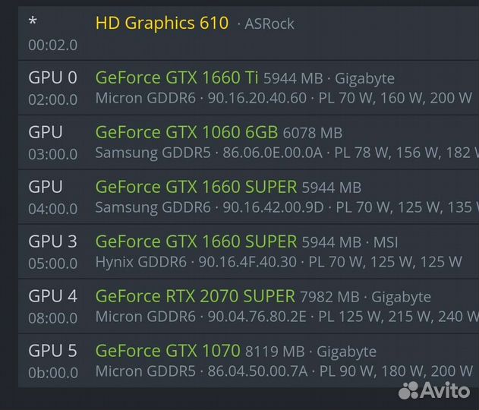Click the Avito logo watermark
The image size is (479, 410).
coord(435,389)
